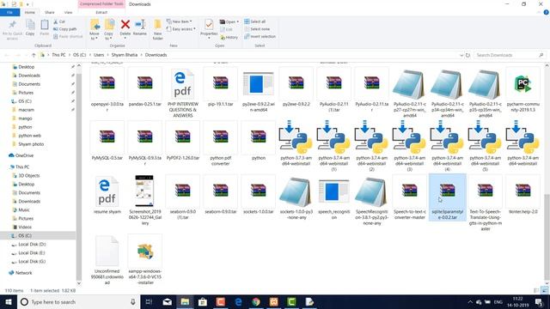Open Network in navigation pane
This screenshot has width=550, height=309.
coord(21,273)
